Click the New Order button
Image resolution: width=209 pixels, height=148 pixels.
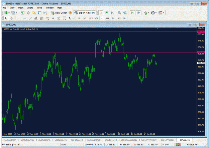[x=59, y=13]
